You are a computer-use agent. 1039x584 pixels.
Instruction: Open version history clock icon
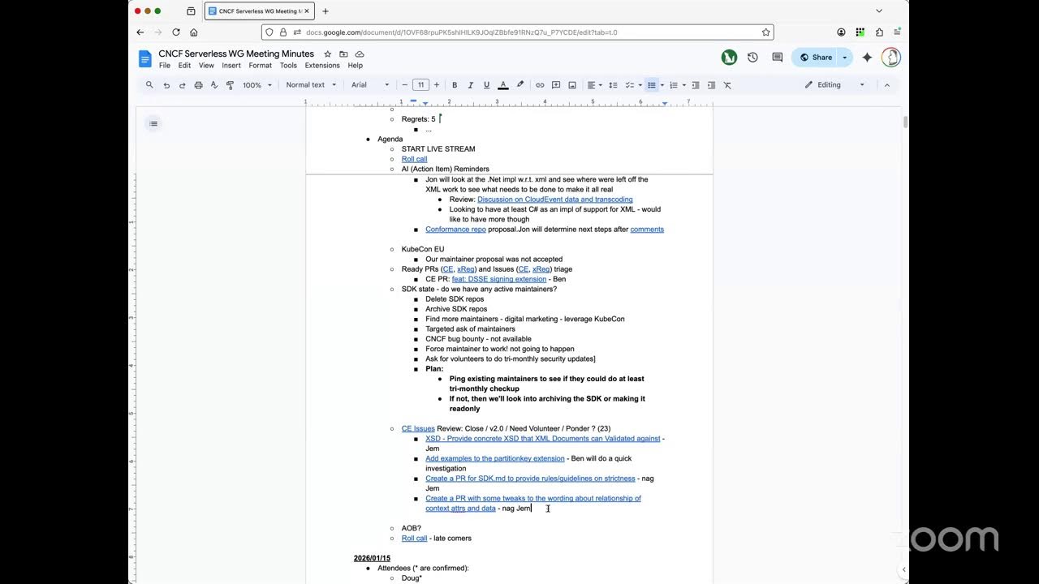[752, 58]
